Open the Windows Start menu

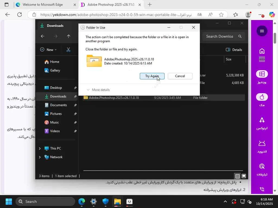(9, 201)
